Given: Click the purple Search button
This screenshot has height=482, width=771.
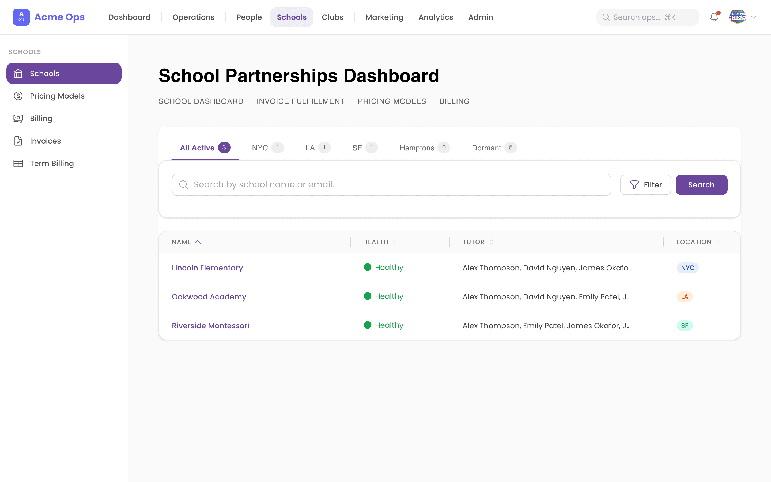Looking at the screenshot, I should [x=701, y=185].
